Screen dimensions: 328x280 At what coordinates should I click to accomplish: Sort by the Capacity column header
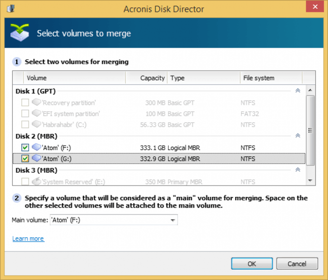(x=146, y=78)
